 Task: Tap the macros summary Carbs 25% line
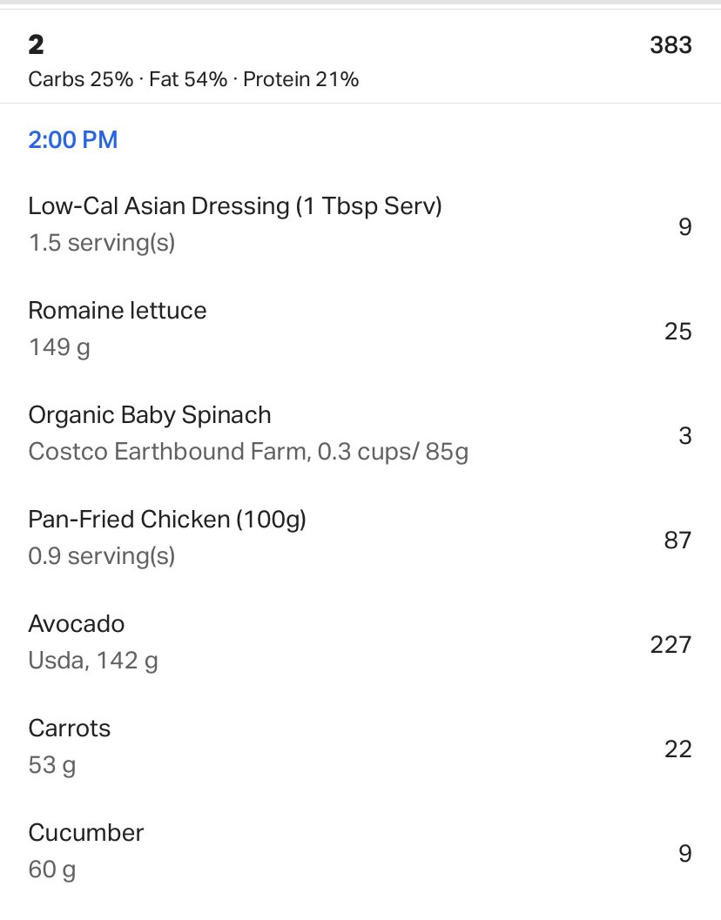pyautogui.click(x=193, y=79)
